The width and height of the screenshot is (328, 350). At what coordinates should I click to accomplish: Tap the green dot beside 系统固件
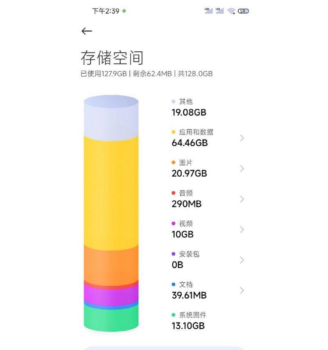(173, 315)
